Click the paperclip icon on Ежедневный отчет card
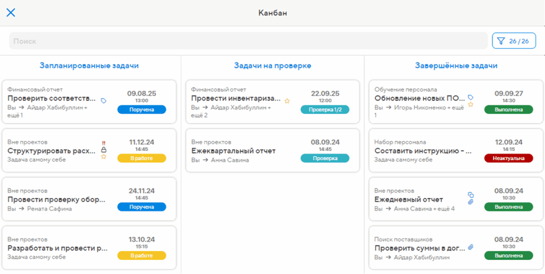Screen dimensions: 545x274 (470, 201)
